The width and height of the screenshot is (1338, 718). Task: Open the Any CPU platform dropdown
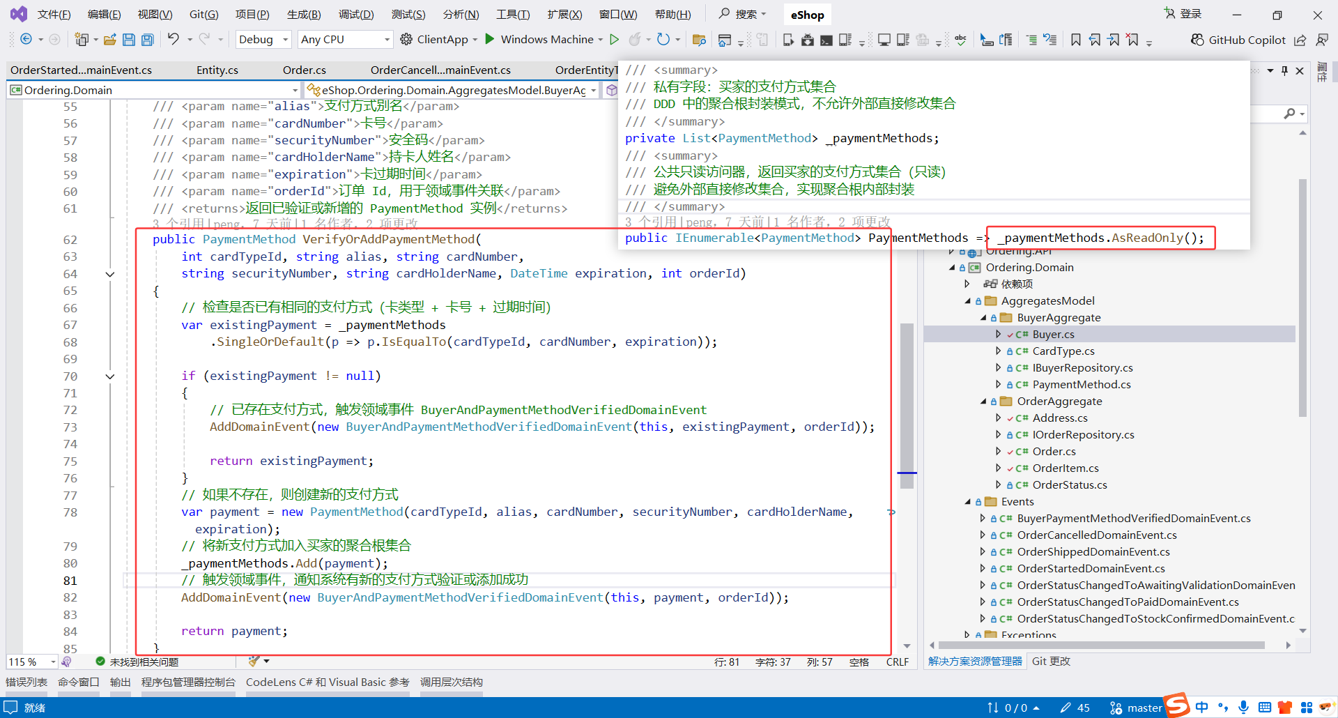tap(345, 40)
